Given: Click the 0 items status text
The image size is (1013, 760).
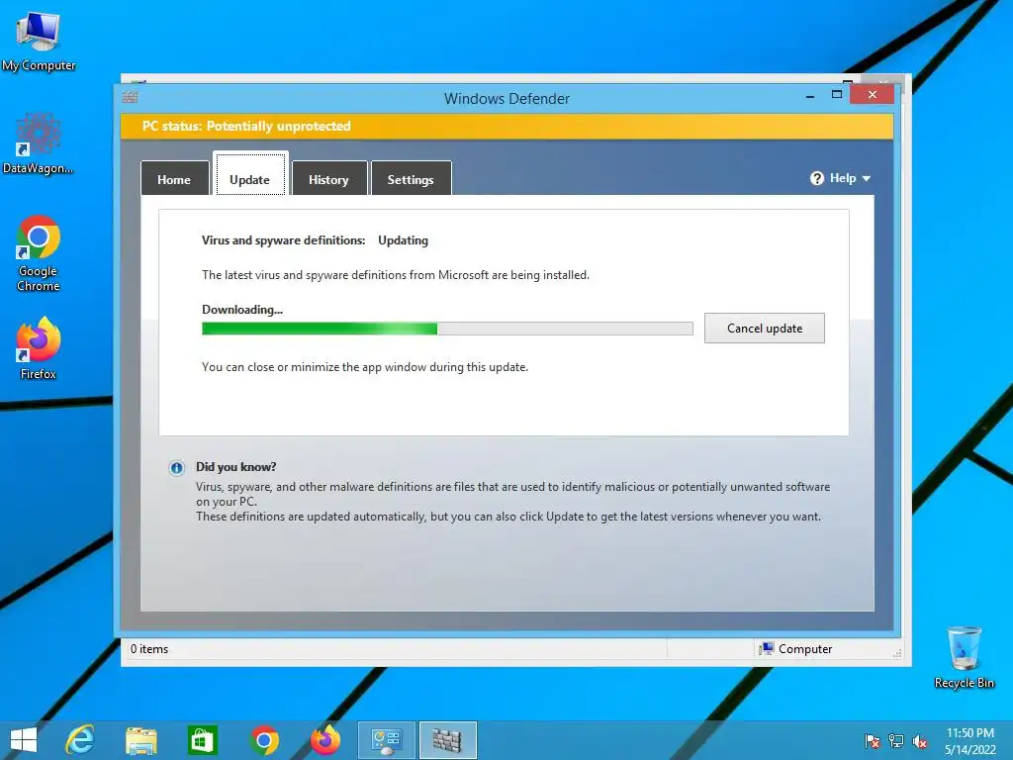Looking at the screenshot, I should pyautogui.click(x=149, y=649).
